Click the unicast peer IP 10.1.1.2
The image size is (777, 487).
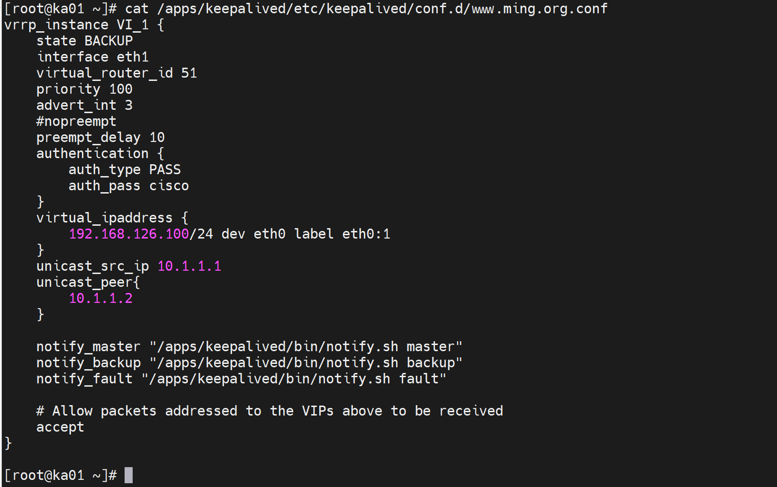coord(100,298)
